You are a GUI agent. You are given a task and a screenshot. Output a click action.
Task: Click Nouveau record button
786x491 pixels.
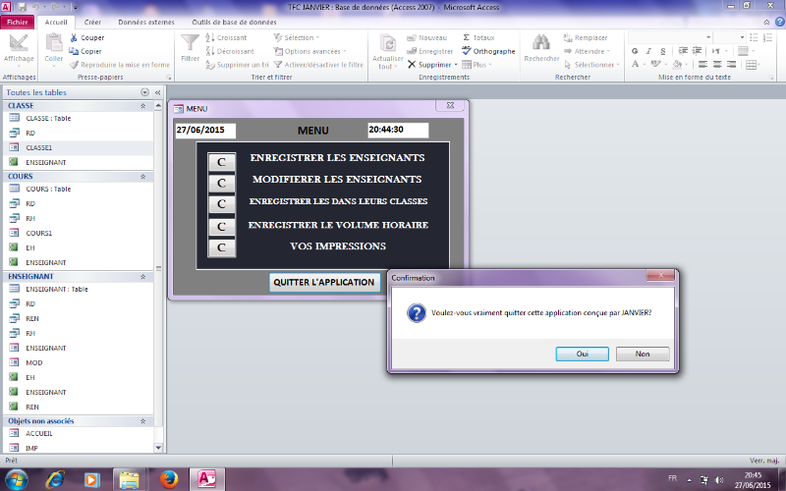(426, 37)
